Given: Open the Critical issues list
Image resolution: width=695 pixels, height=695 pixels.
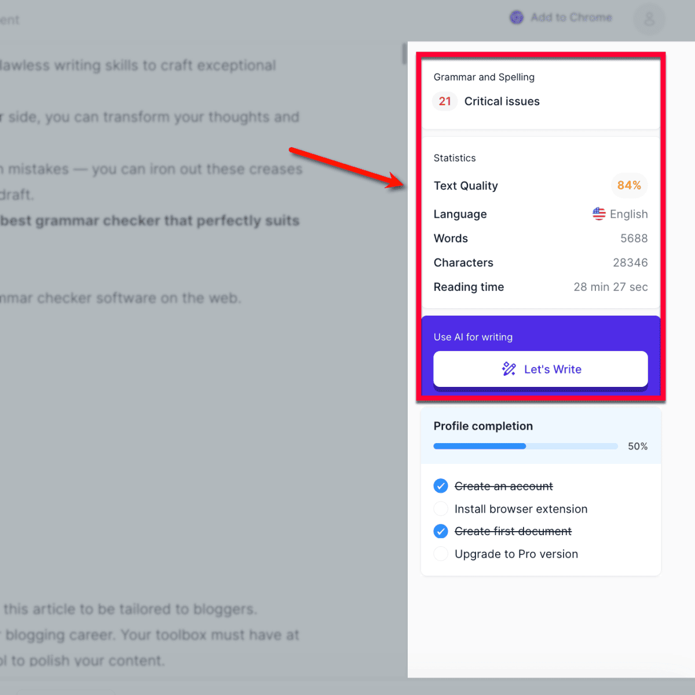Looking at the screenshot, I should pos(502,101).
